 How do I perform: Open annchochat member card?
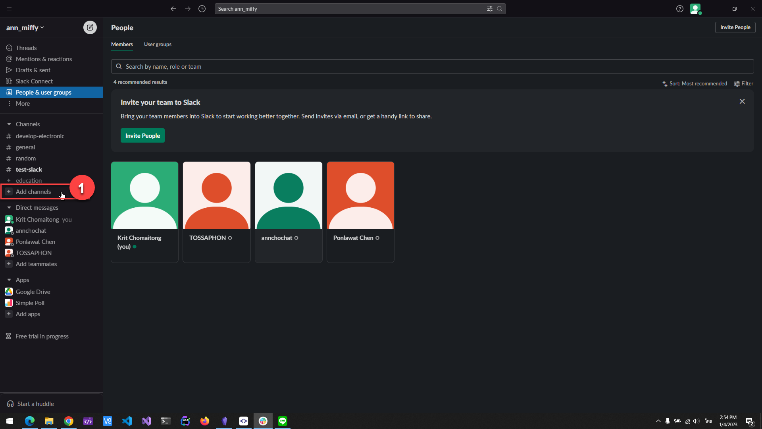(289, 212)
